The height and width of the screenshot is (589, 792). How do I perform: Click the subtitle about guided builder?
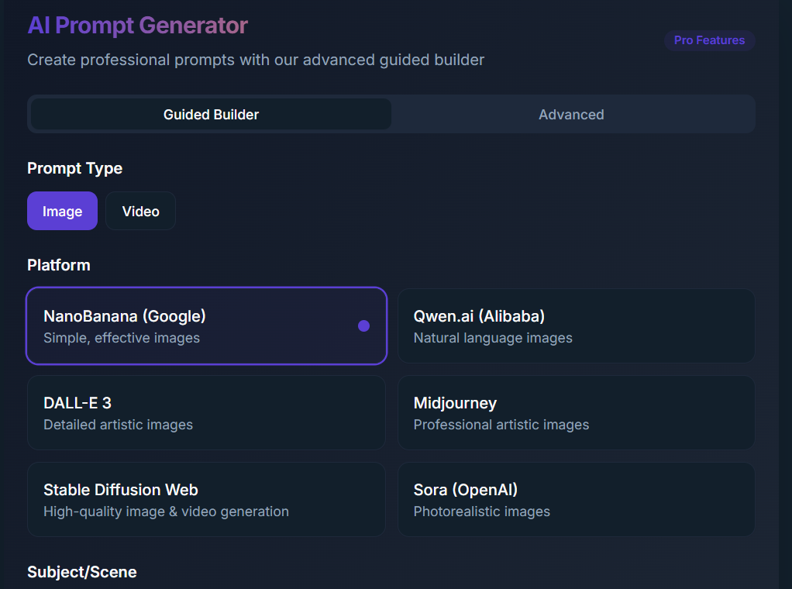tap(255, 60)
